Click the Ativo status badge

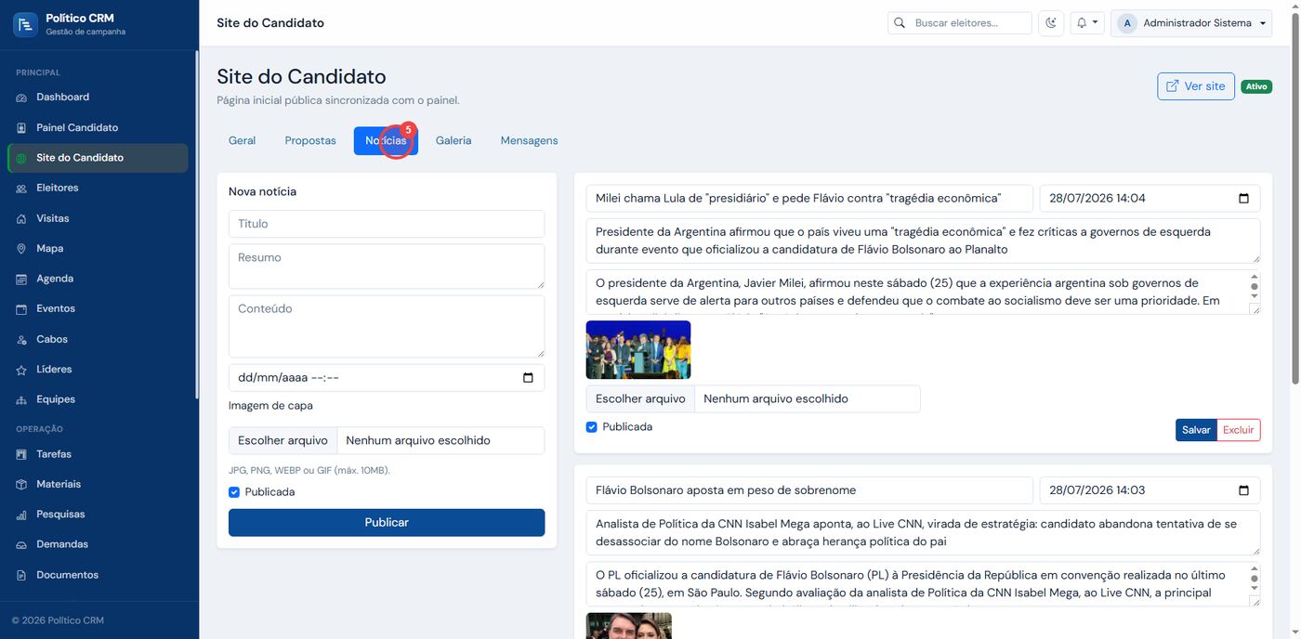point(1256,86)
